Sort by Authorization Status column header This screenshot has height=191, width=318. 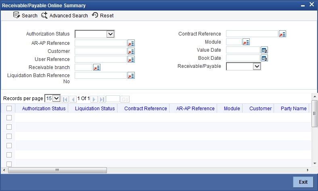coord(44,109)
